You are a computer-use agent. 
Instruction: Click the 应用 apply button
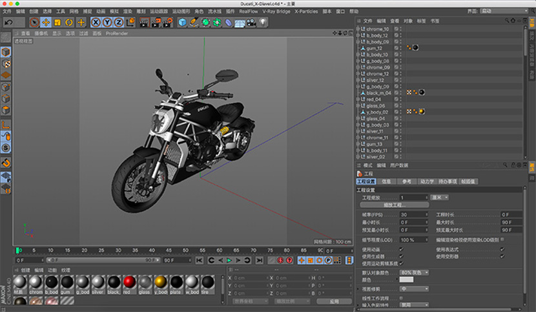[x=334, y=302]
